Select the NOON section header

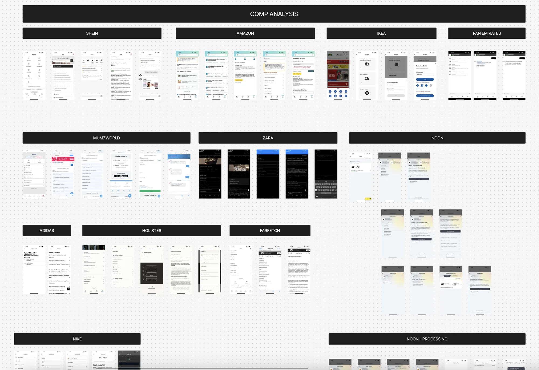[437, 138]
